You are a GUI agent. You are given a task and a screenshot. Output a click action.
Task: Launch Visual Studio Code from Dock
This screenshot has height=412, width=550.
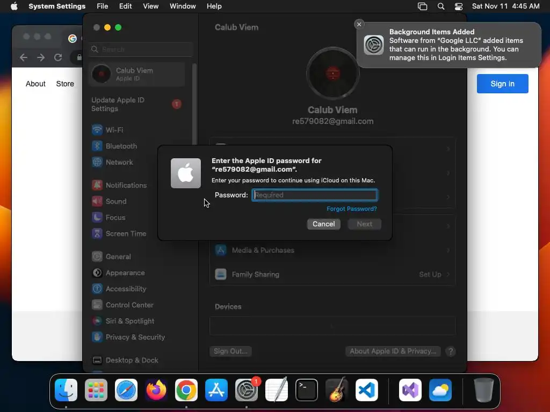[367, 390]
